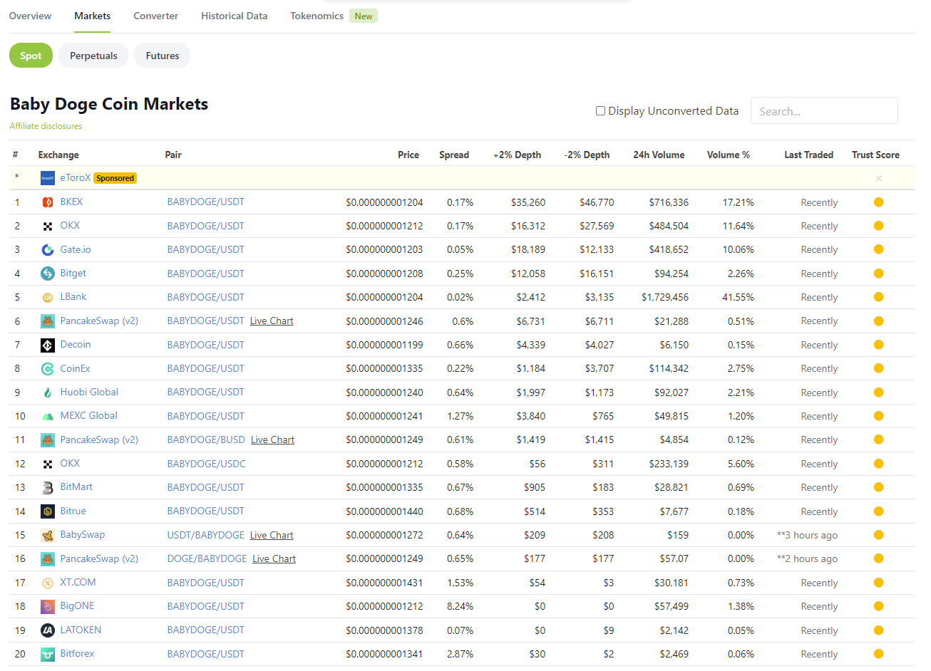The height and width of the screenshot is (671, 931).
Task: Click the BabySwap exchange logo icon
Action: coord(48,536)
